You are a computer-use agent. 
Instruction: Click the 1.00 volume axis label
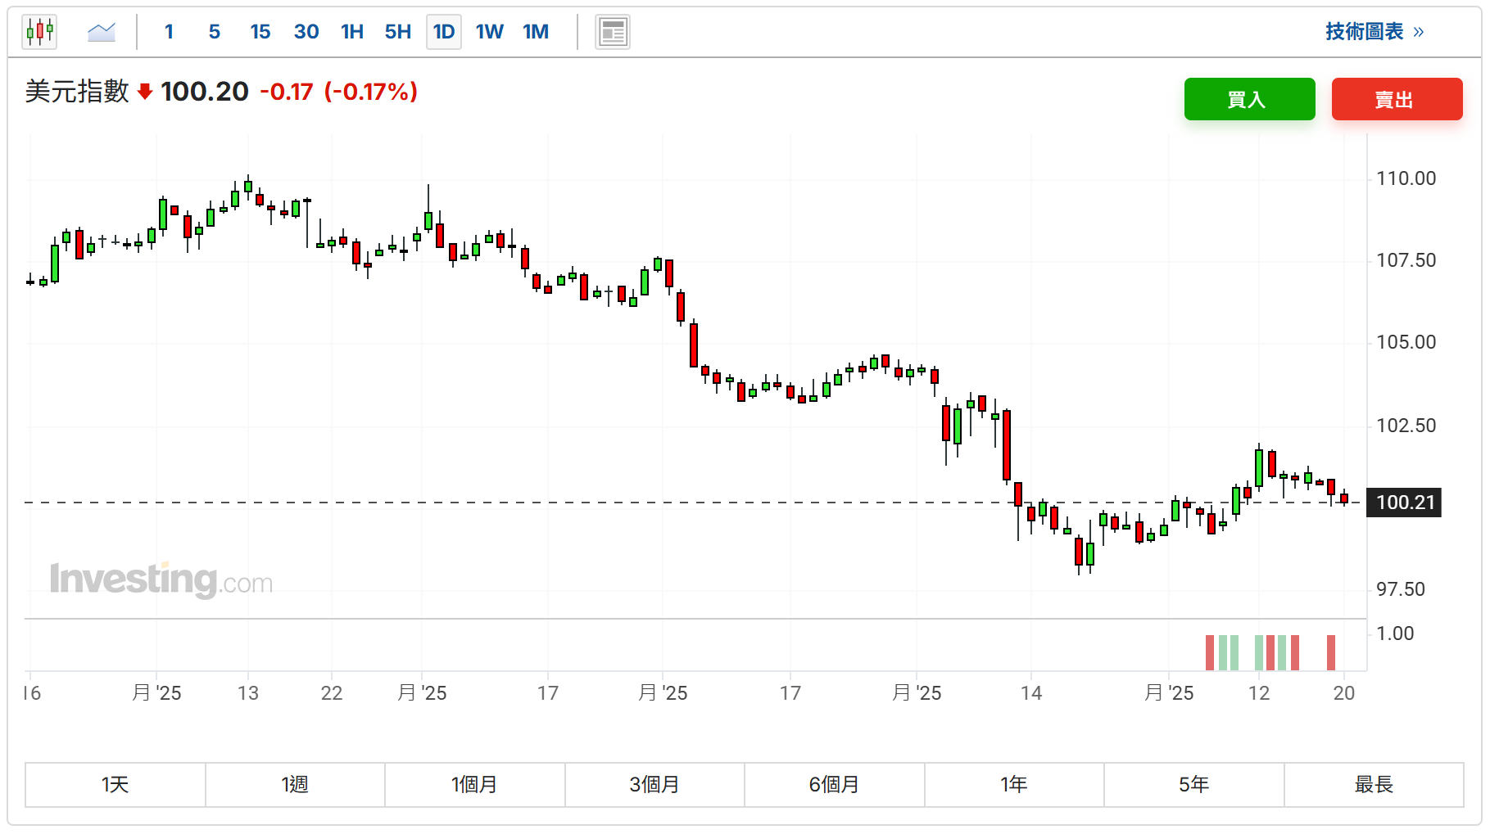1395,633
